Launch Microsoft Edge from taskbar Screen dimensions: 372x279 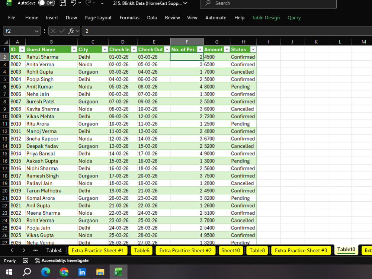tap(45, 272)
